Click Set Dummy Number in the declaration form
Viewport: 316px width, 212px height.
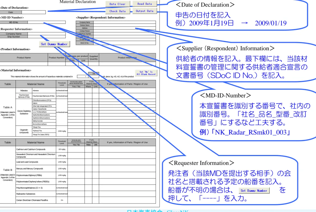tap(54, 44)
